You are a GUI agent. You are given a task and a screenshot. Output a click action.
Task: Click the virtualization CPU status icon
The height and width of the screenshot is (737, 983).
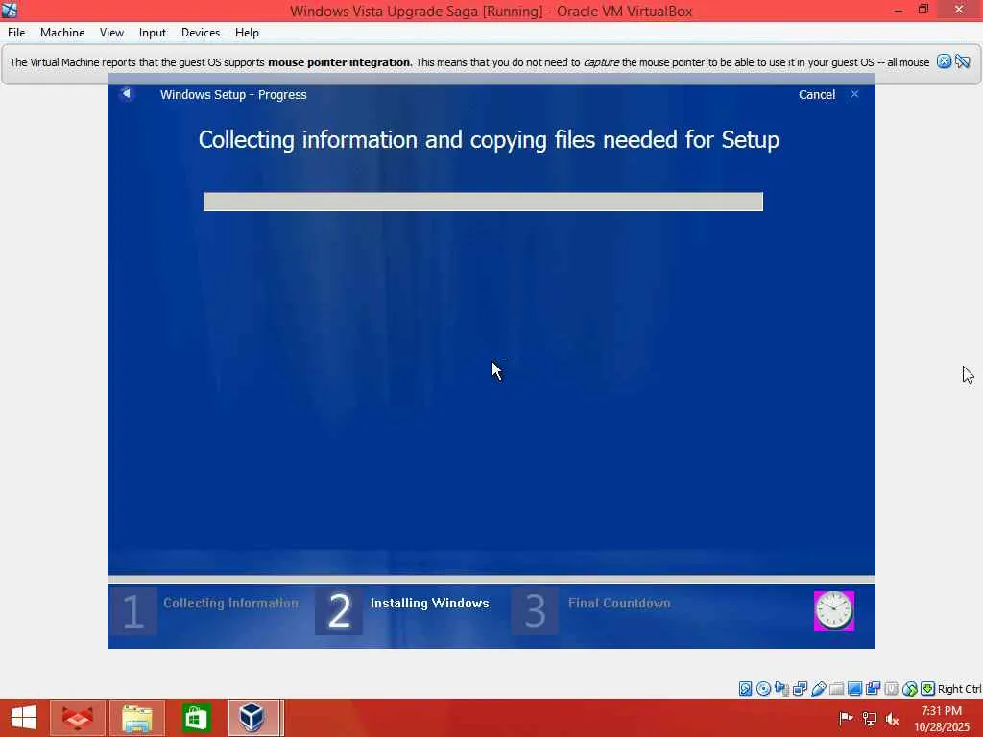pos(891,689)
